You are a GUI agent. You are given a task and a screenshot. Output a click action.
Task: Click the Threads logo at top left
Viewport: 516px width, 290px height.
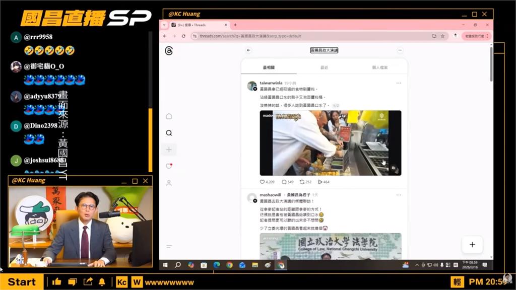(x=169, y=50)
